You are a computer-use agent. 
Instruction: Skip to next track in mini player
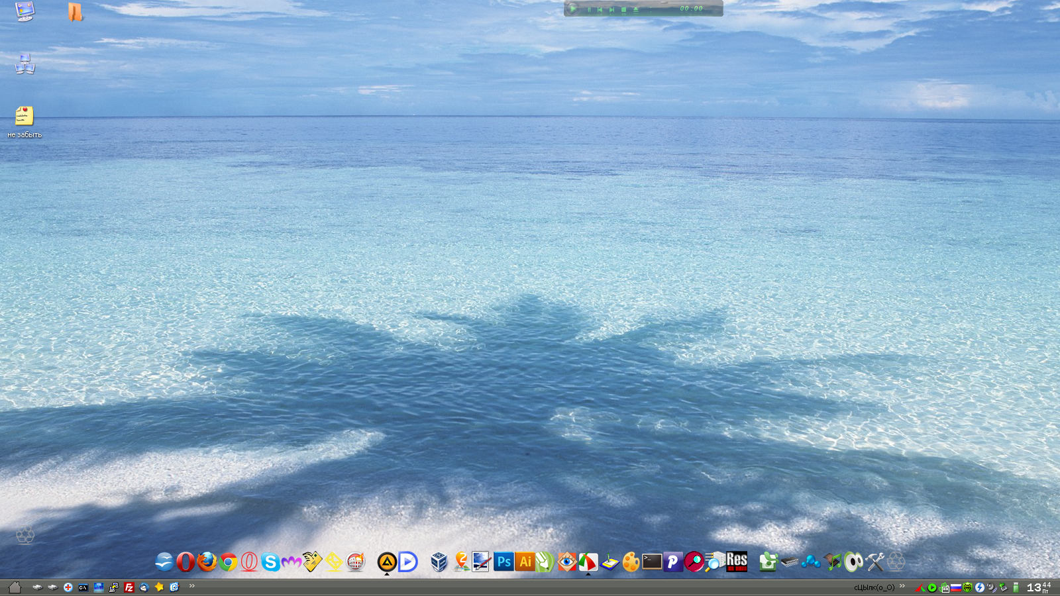(x=611, y=9)
